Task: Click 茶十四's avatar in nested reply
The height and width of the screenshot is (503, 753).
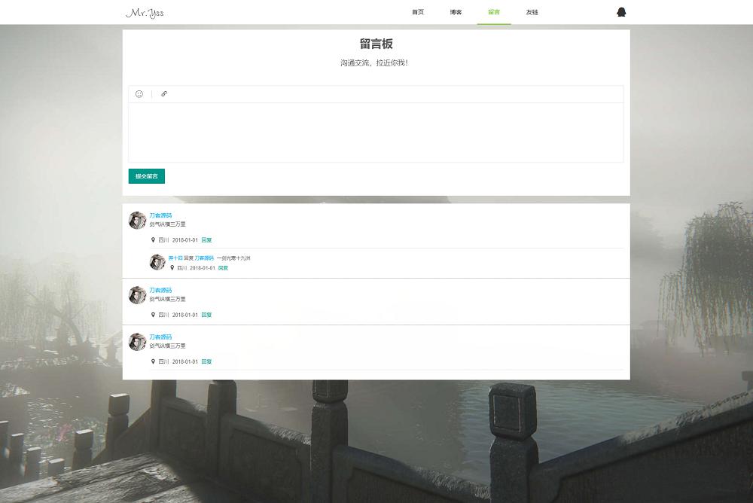Action: (157, 262)
